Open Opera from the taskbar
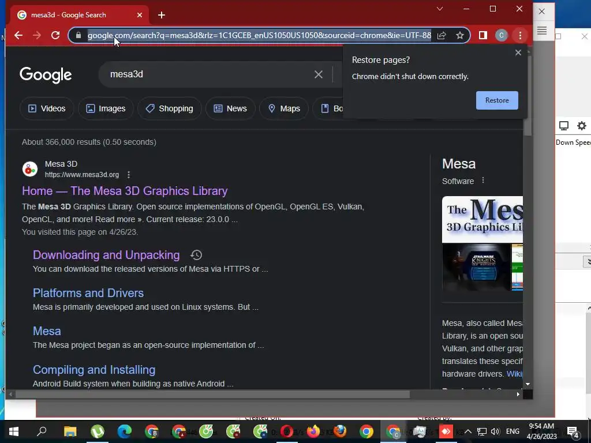The width and height of the screenshot is (591, 443). point(286,431)
